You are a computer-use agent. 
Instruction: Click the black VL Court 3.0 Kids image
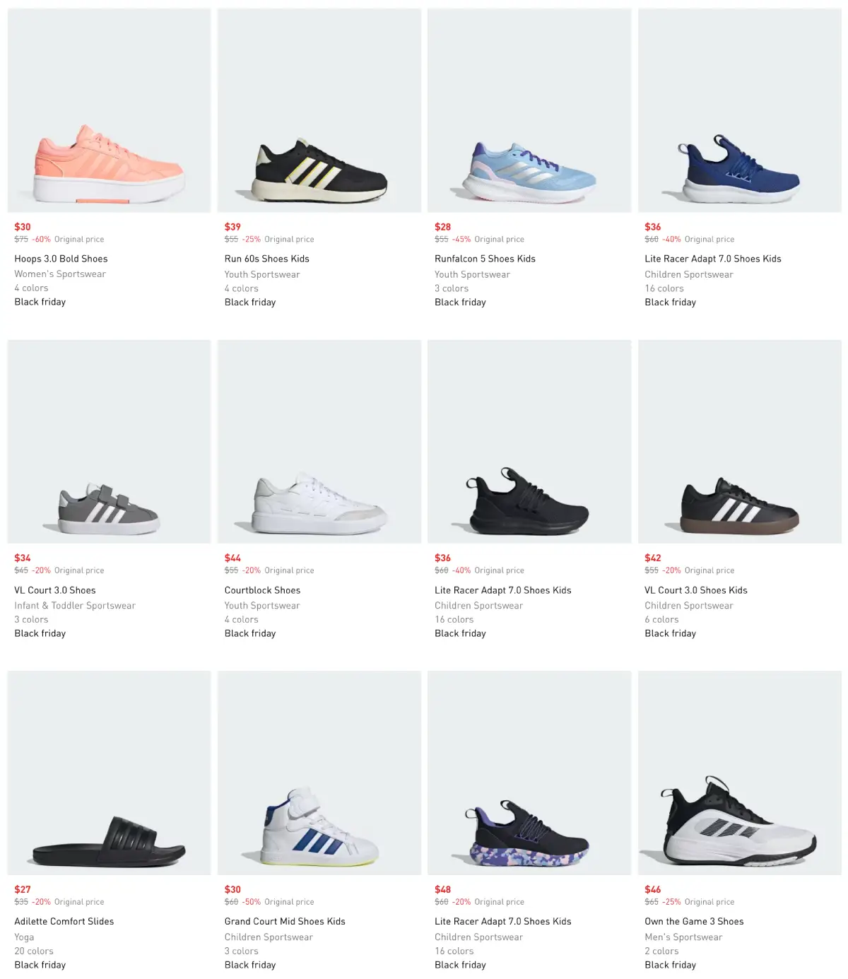tap(739, 442)
